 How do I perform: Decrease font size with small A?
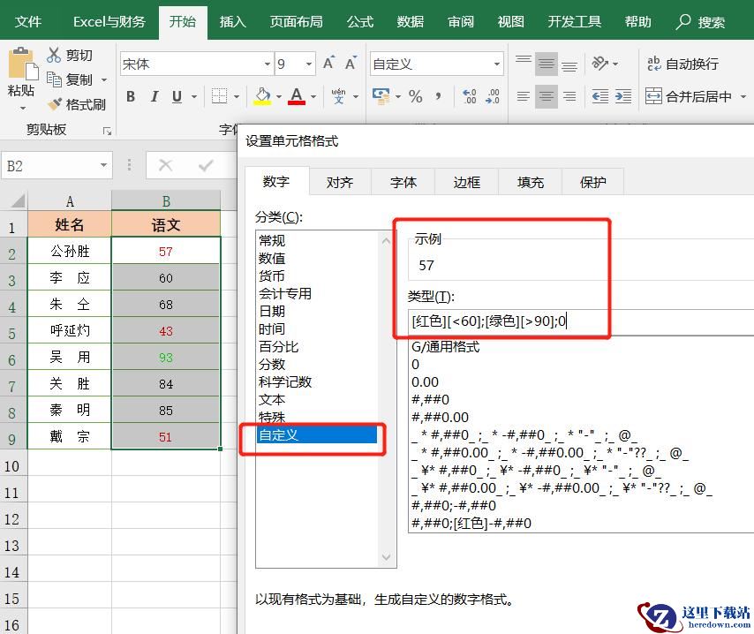point(351,63)
